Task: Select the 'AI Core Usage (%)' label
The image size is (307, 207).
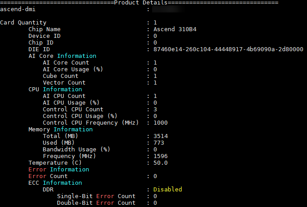Action: pyautogui.click(x=73, y=69)
